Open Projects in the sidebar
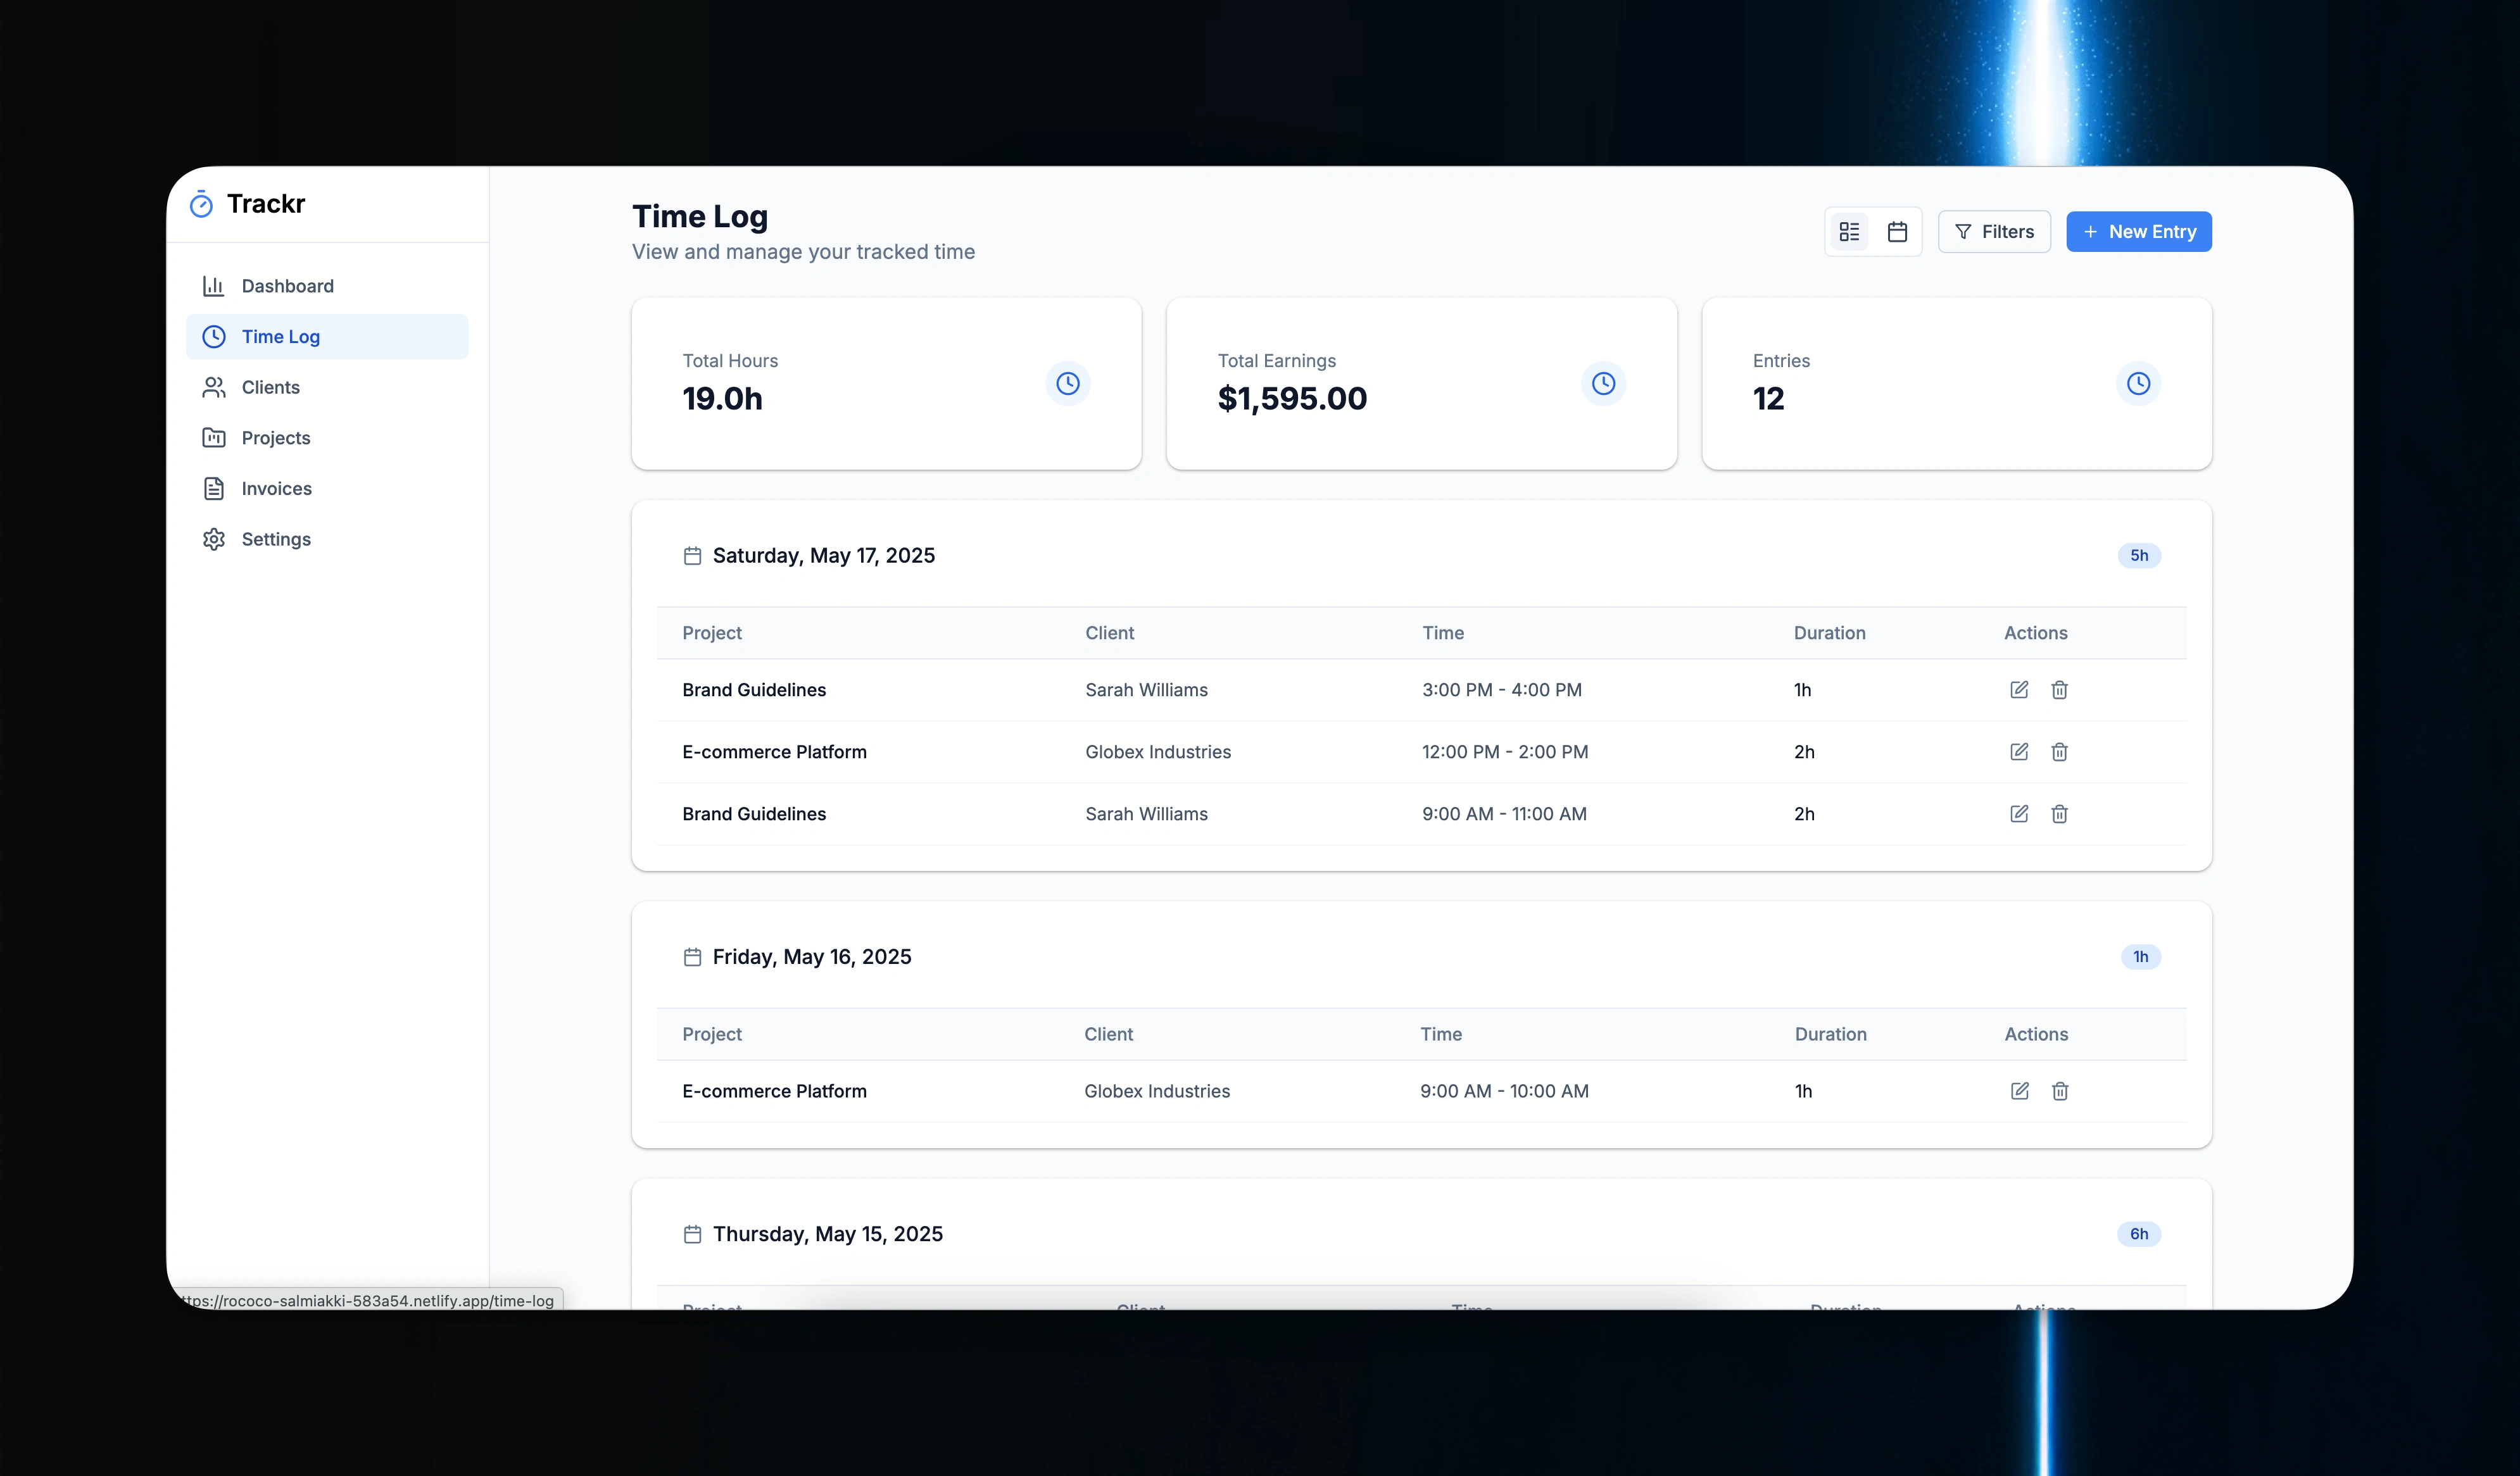Image resolution: width=2520 pixels, height=1476 pixels. (x=327, y=438)
